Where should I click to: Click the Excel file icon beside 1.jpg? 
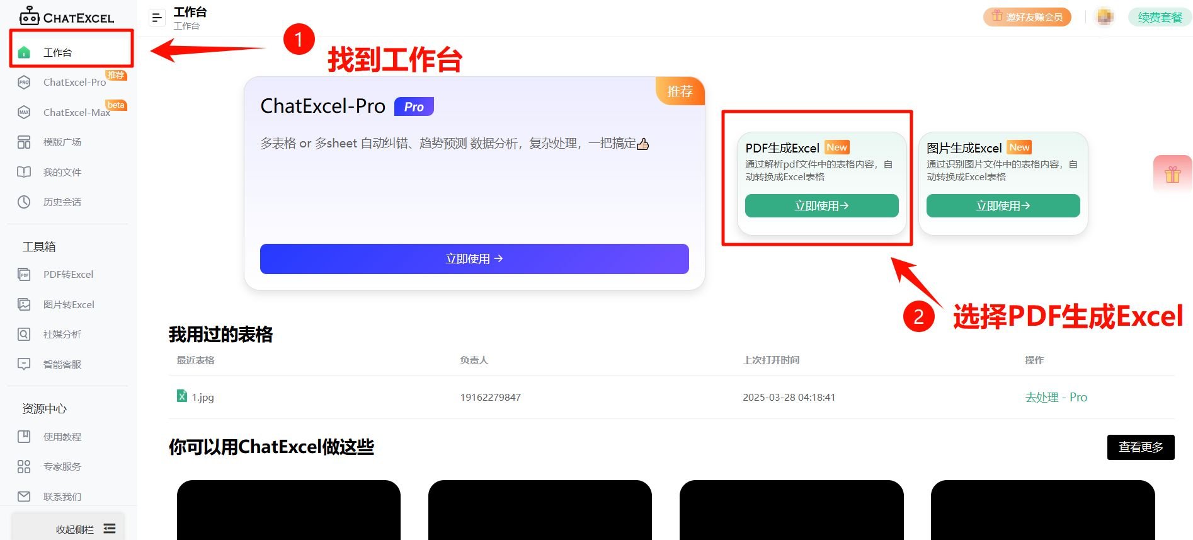181,396
